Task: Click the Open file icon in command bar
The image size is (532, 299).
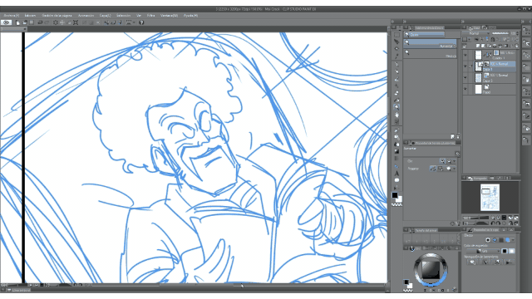Action: pos(24,22)
